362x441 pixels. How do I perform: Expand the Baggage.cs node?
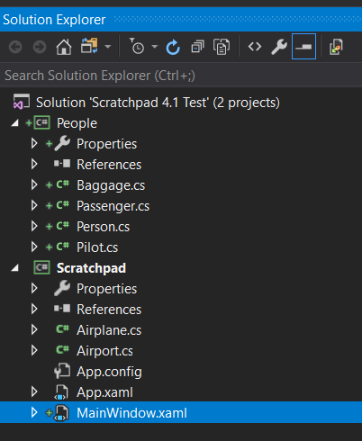(34, 184)
